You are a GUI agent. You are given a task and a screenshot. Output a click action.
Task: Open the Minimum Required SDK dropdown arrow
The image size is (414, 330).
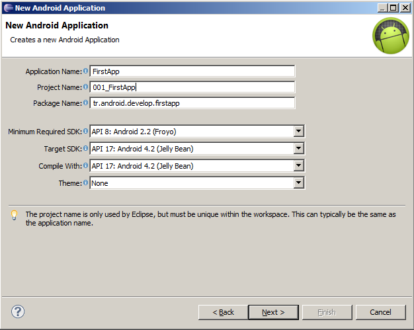(299, 131)
